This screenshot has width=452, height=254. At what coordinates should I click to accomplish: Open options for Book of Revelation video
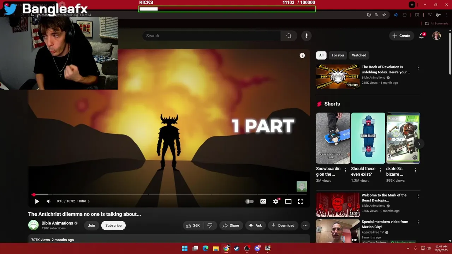[x=418, y=67]
